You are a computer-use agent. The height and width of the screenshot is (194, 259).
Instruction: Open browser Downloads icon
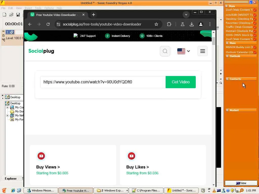(192, 24)
